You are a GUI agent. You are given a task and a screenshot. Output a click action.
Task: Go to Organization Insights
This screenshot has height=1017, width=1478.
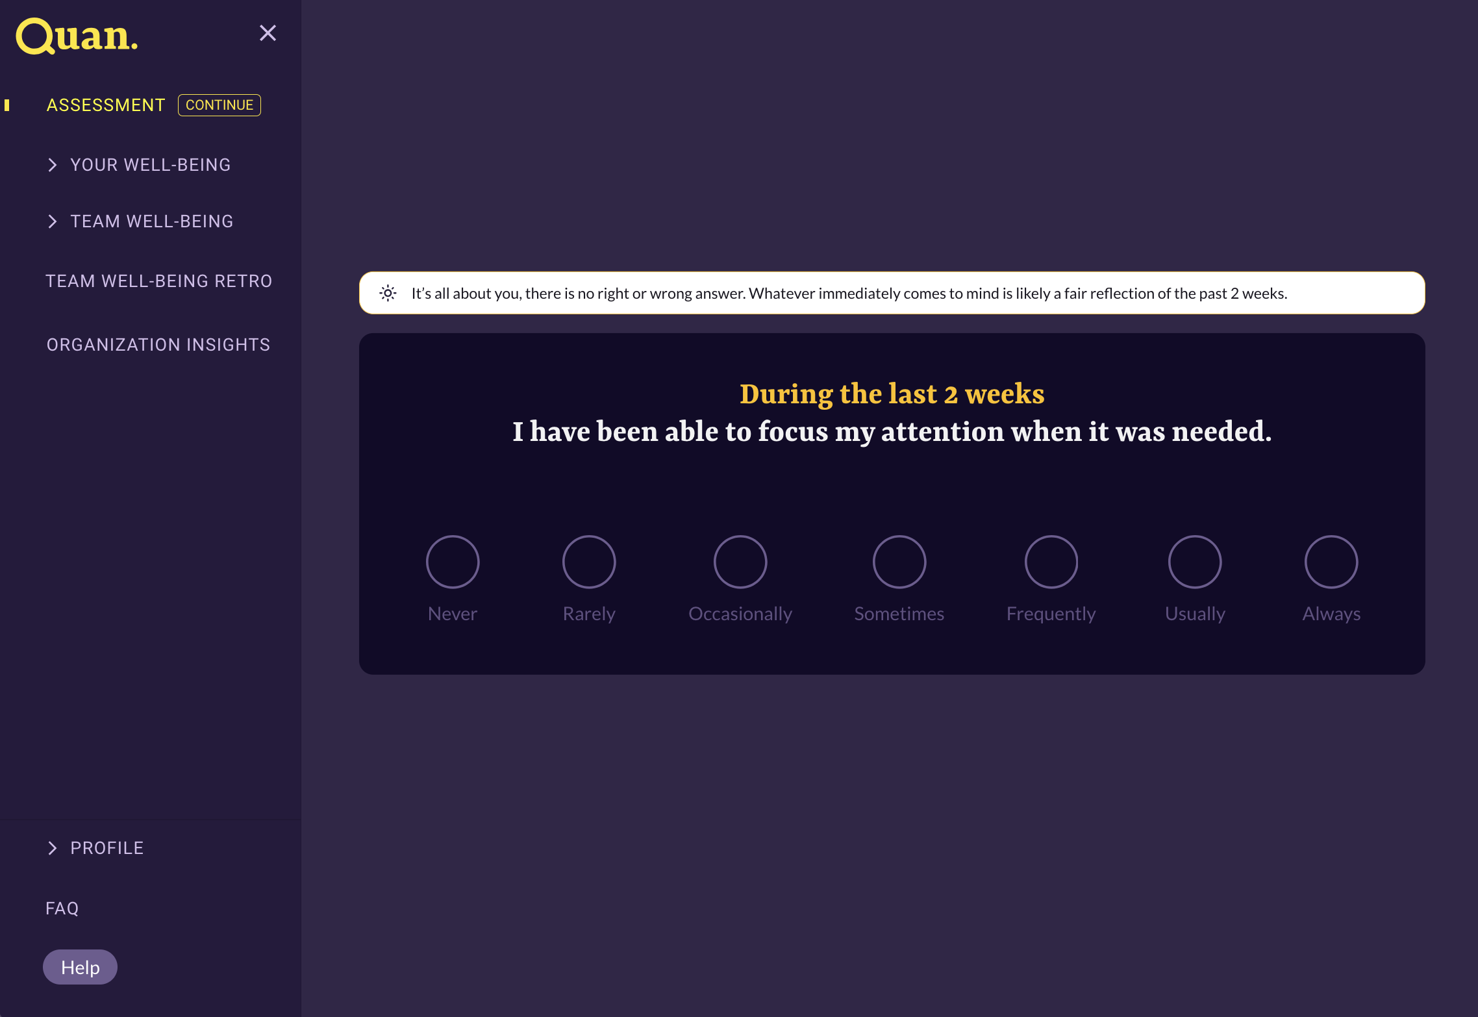[158, 345]
